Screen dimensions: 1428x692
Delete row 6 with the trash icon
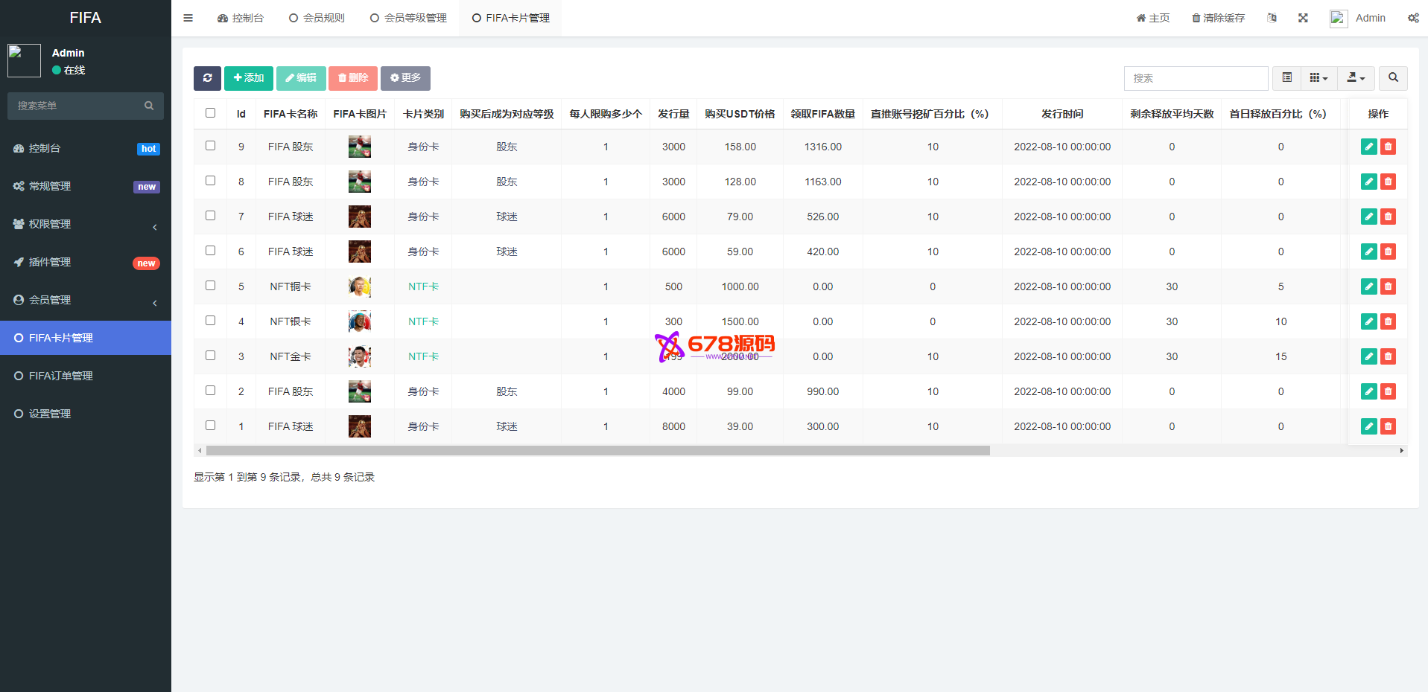[1388, 252]
